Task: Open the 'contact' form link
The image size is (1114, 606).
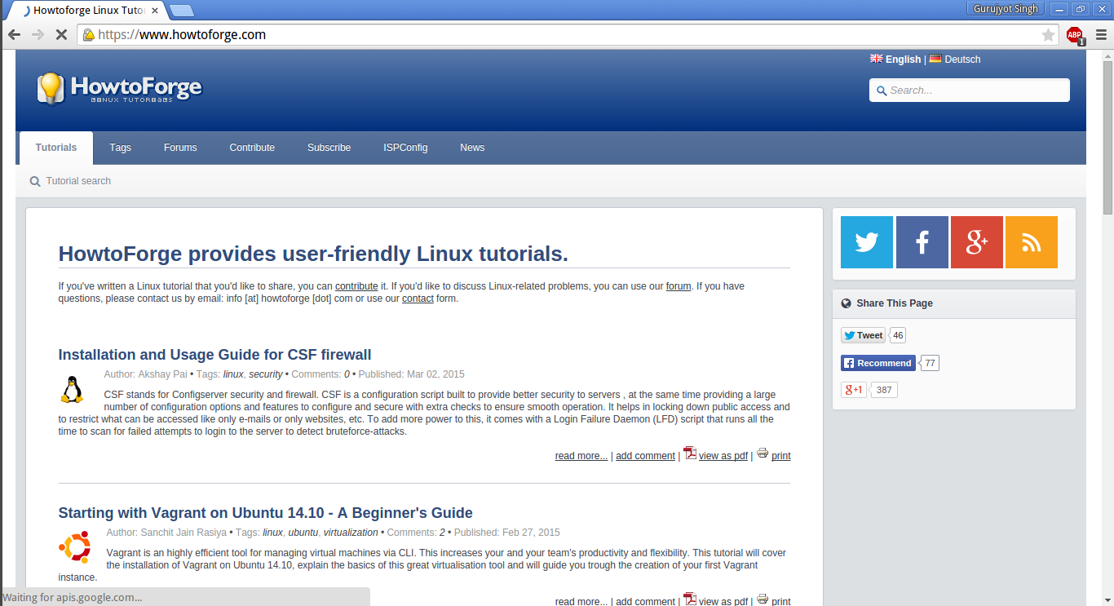Action: pyautogui.click(x=418, y=299)
